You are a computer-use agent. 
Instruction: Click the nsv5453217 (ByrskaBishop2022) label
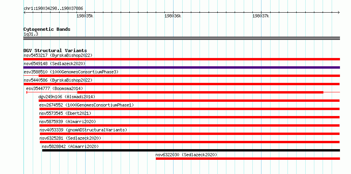click(x=58, y=55)
